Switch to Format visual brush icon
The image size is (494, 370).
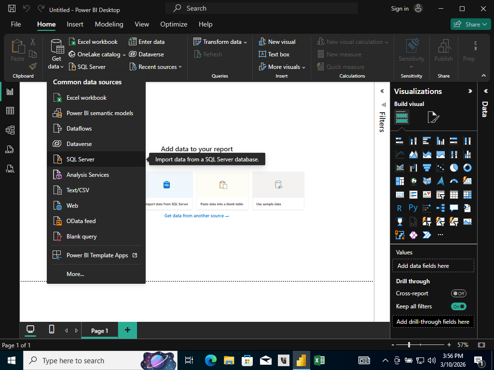(x=433, y=118)
